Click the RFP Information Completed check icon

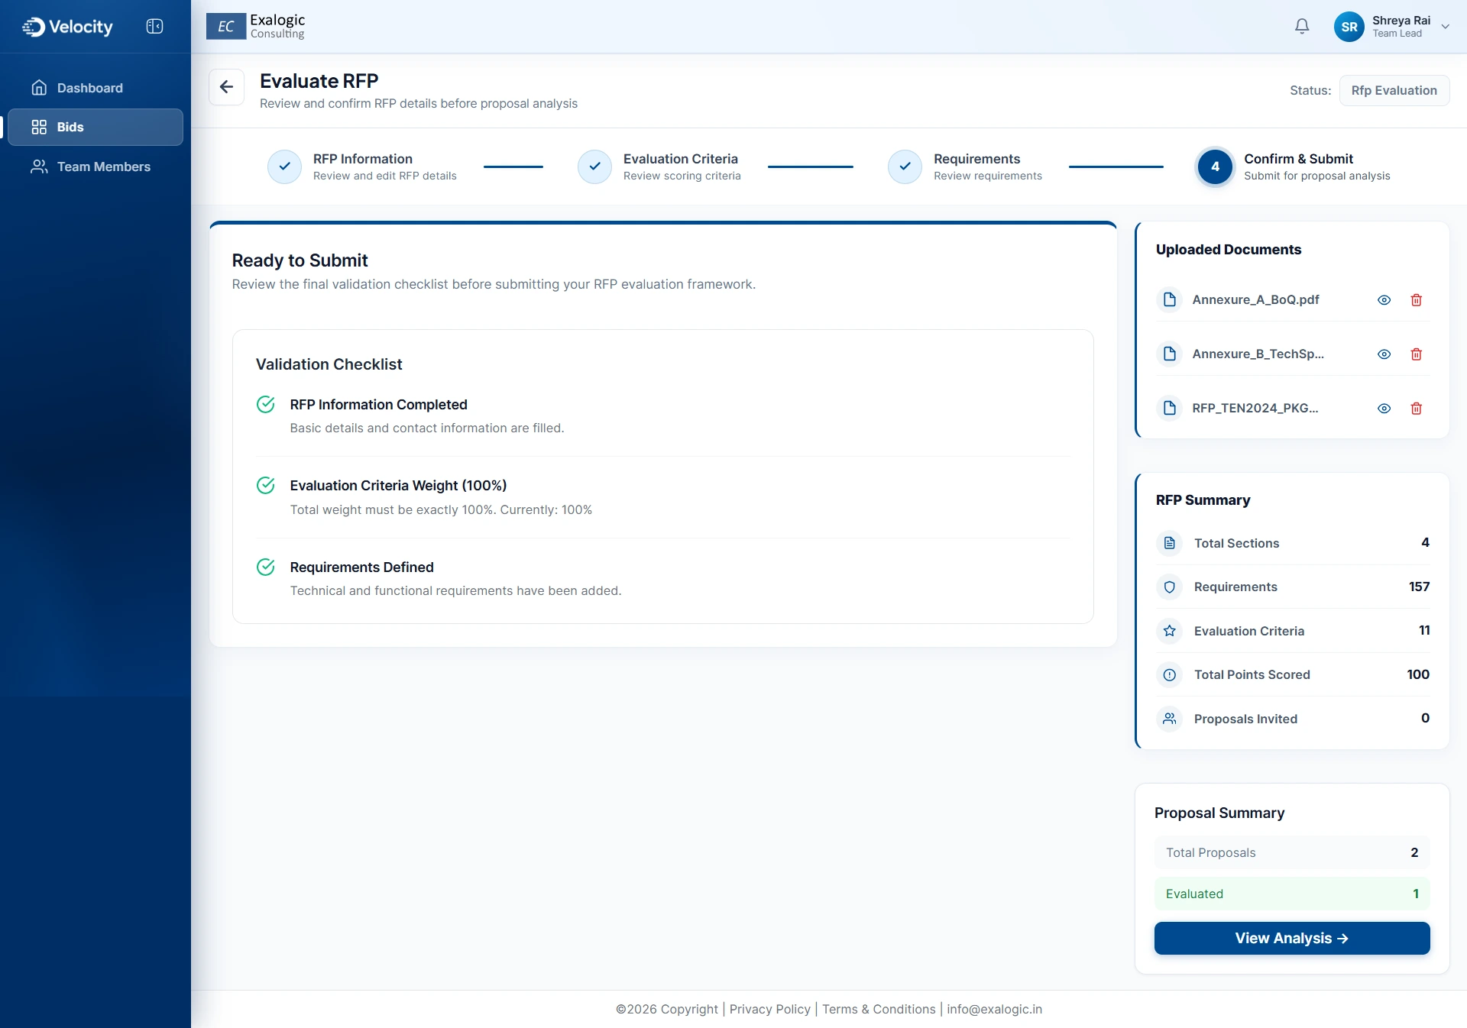tap(266, 405)
